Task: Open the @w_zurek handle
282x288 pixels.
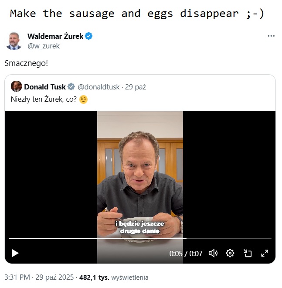Action: (x=44, y=46)
